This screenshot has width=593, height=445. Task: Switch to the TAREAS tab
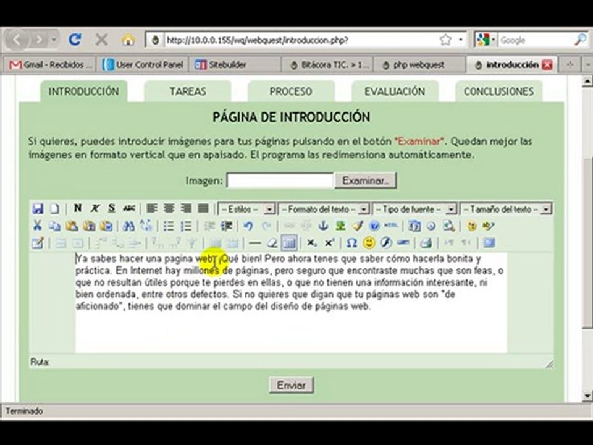point(188,91)
